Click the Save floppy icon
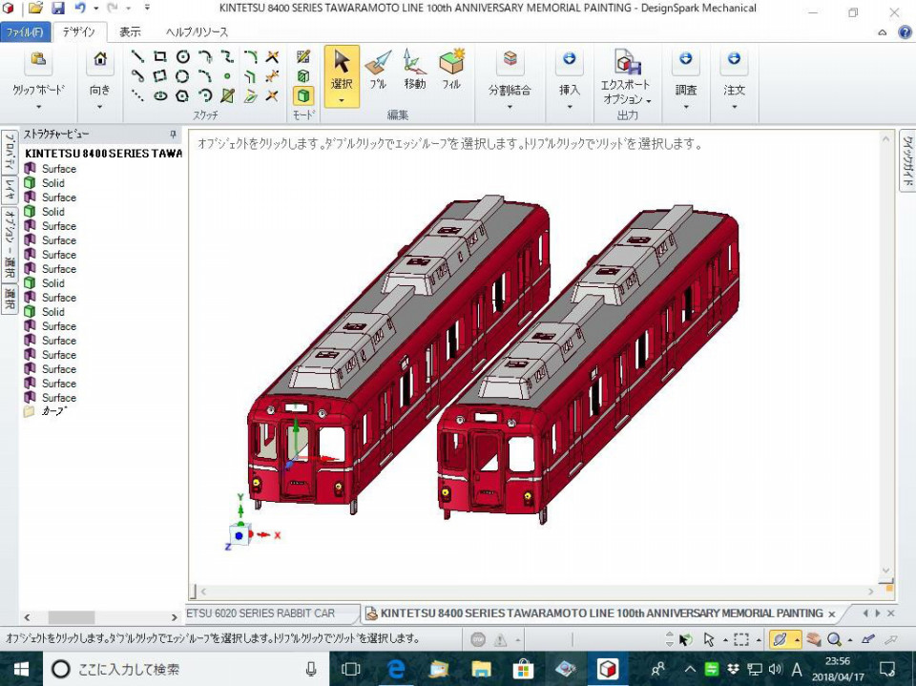 click(58, 9)
